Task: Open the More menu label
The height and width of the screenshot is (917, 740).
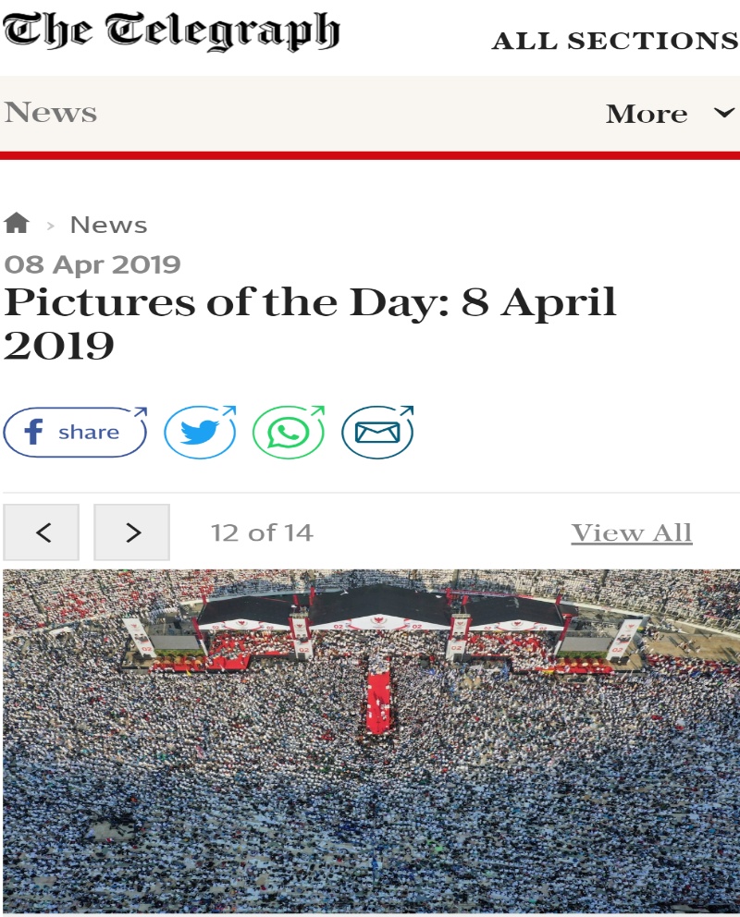Action: click(x=647, y=114)
